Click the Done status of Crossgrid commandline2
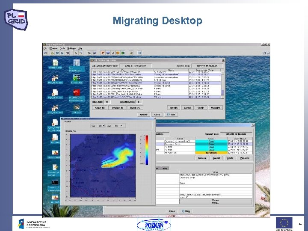 point(211,142)
